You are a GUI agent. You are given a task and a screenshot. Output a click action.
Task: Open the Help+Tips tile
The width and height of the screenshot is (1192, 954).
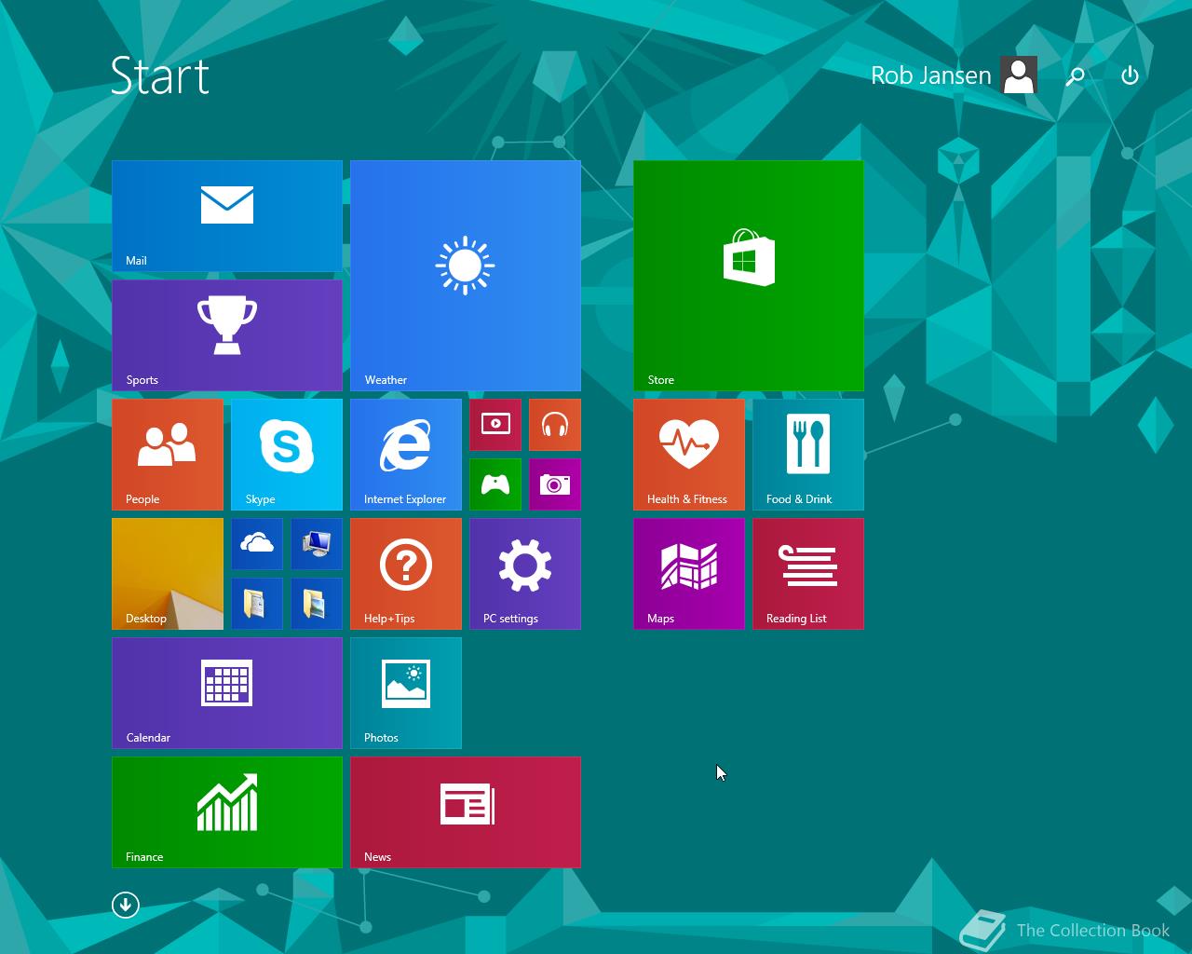point(406,574)
